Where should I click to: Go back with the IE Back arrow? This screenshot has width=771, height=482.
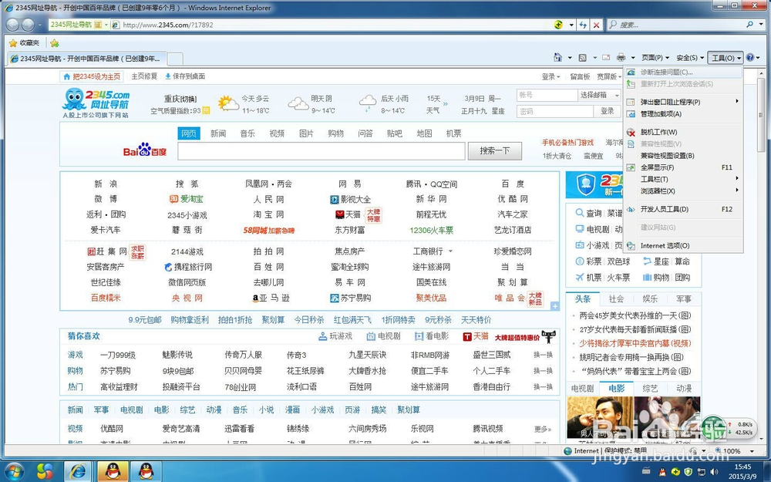point(13,24)
